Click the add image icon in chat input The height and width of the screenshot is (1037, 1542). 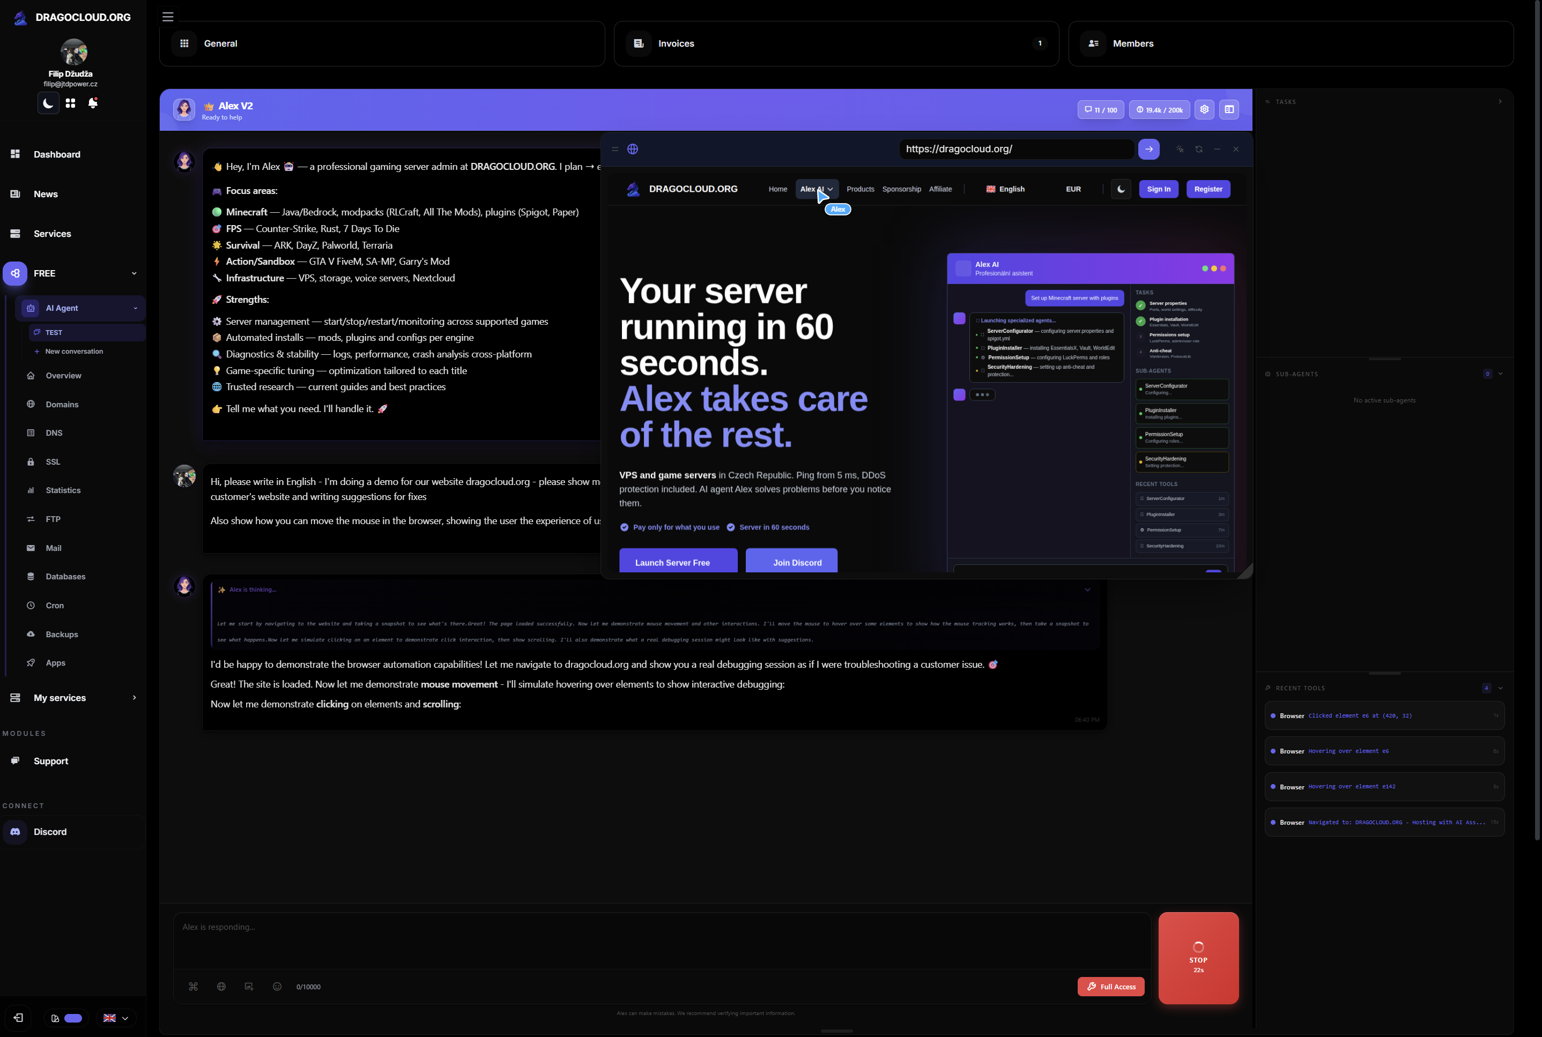point(249,986)
